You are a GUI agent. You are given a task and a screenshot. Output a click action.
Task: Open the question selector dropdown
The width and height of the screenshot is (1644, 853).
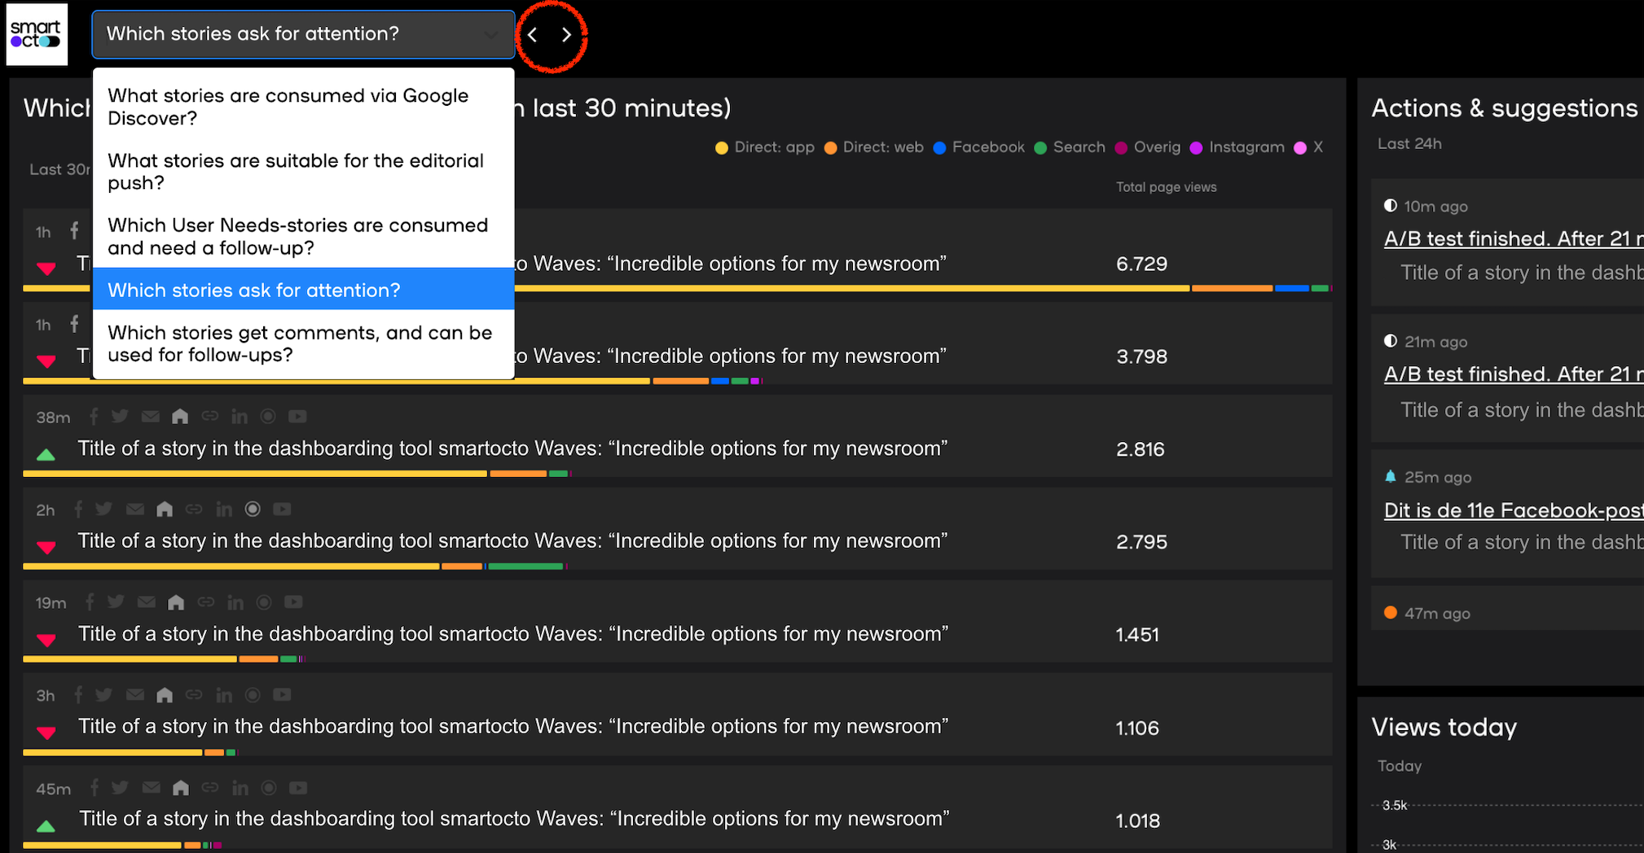coord(302,34)
